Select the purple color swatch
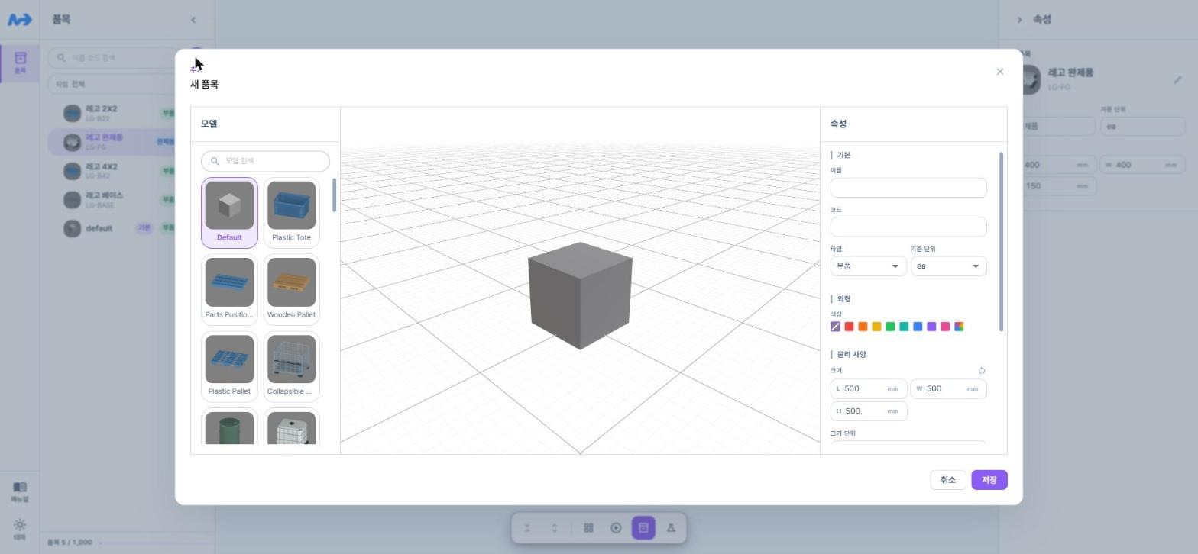The image size is (1198, 554). click(931, 327)
